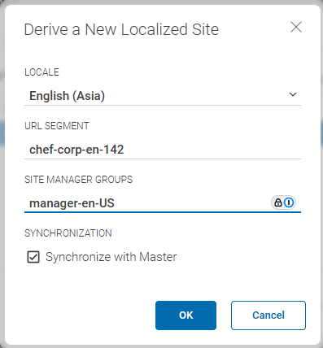Click the 'SYNCHRONIZATION' section label
This screenshot has width=323, height=348.
coord(68,233)
